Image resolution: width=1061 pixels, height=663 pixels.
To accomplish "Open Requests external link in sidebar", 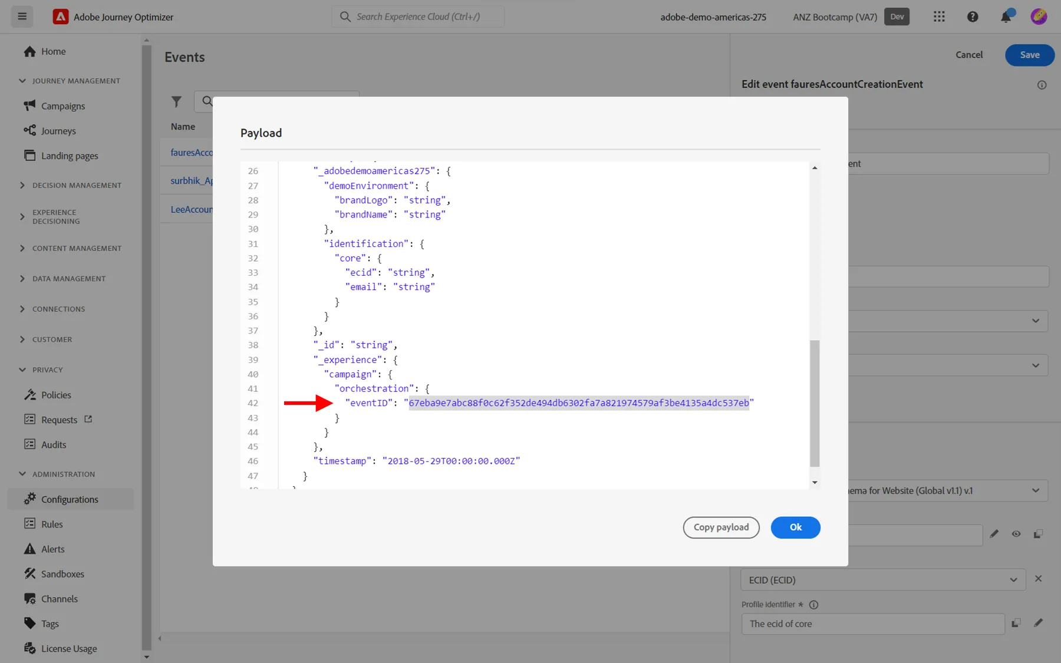I will [x=59, y=420].
